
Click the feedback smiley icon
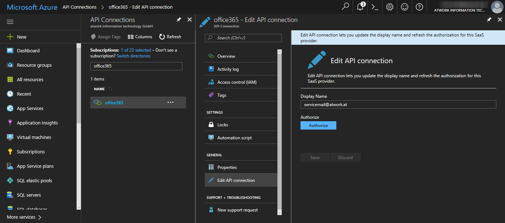[x=405, y=7]
